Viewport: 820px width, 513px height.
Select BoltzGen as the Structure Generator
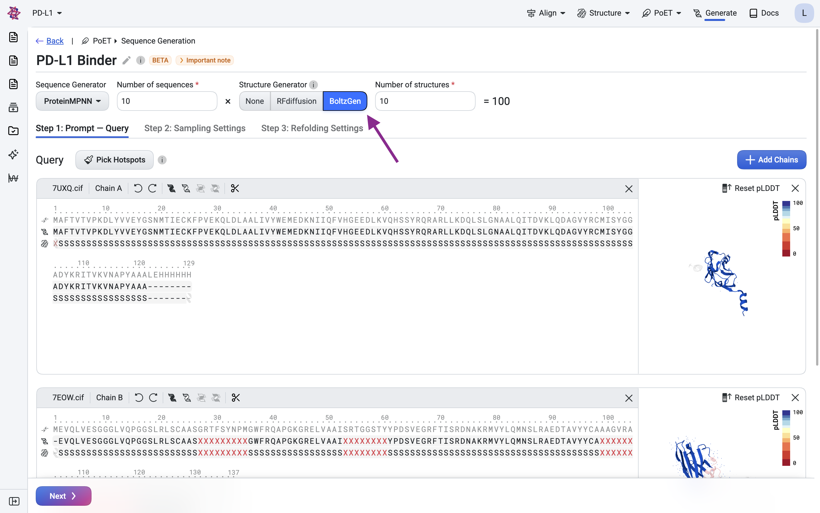click(x=345, y=101)
